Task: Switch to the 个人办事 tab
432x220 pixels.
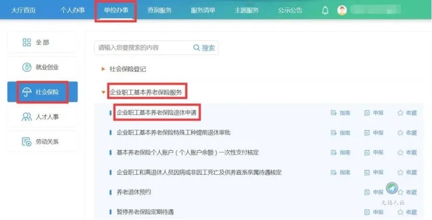Action: [x=72, y=10]
